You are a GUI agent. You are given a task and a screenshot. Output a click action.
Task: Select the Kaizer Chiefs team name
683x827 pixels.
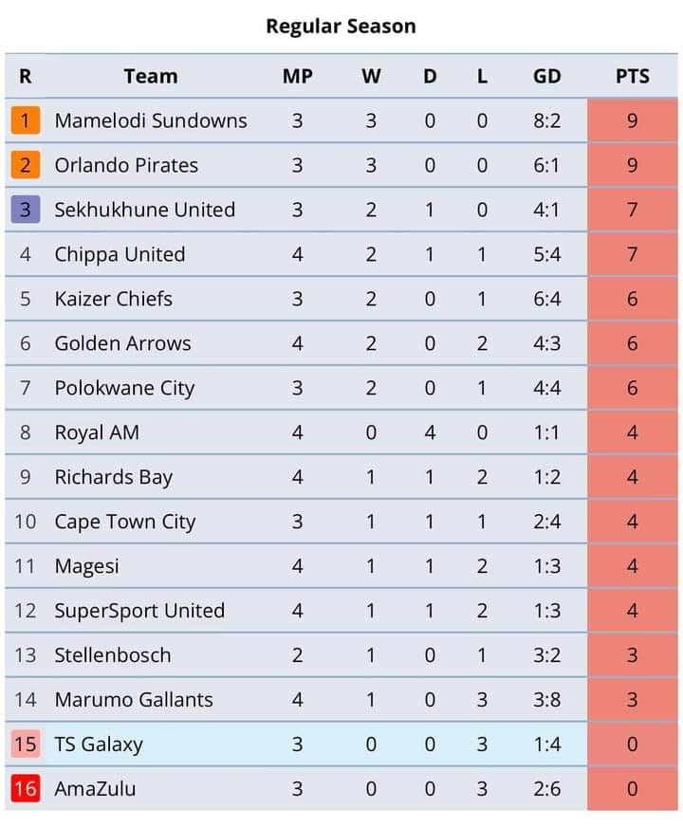(114, 299)
